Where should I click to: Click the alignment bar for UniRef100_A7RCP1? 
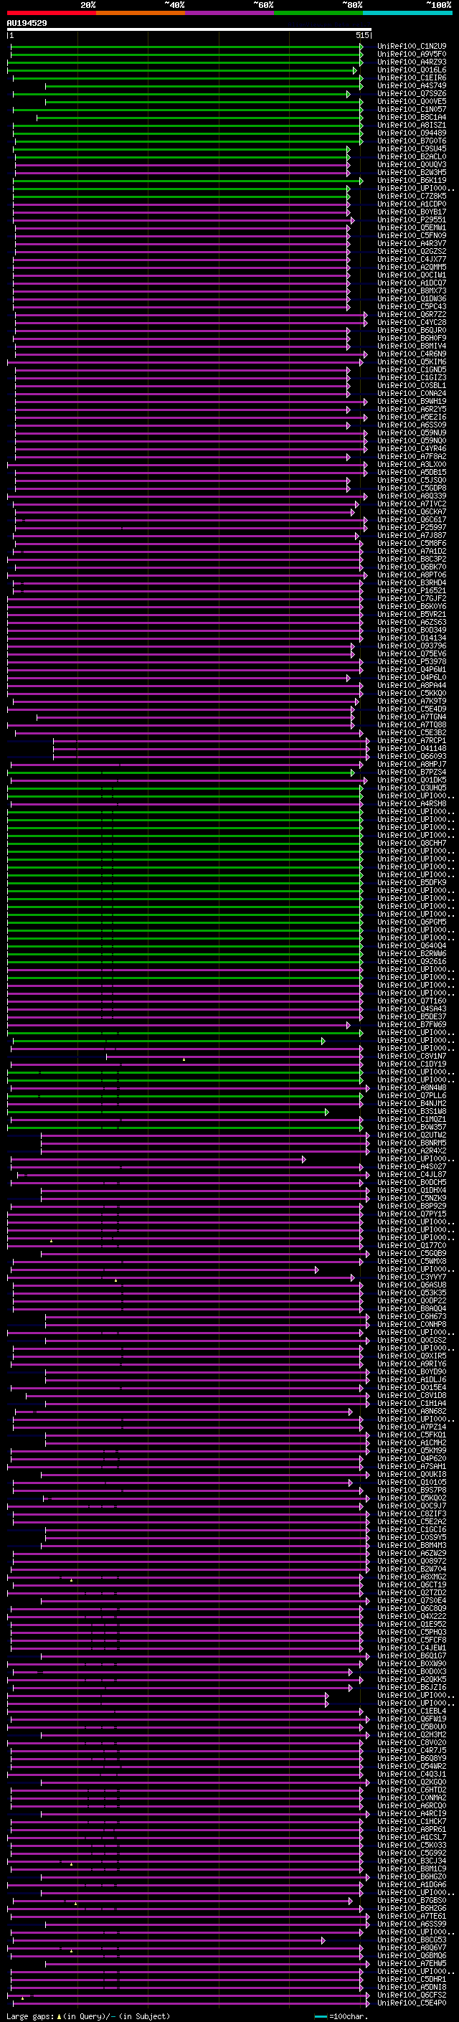click(211, 741)
